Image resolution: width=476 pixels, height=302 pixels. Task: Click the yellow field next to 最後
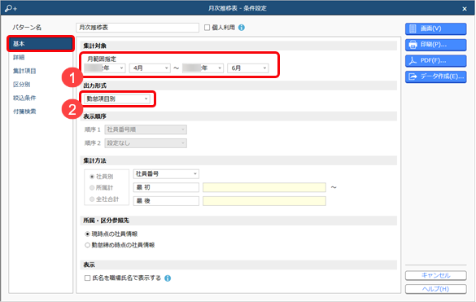[x=264, y=201]
